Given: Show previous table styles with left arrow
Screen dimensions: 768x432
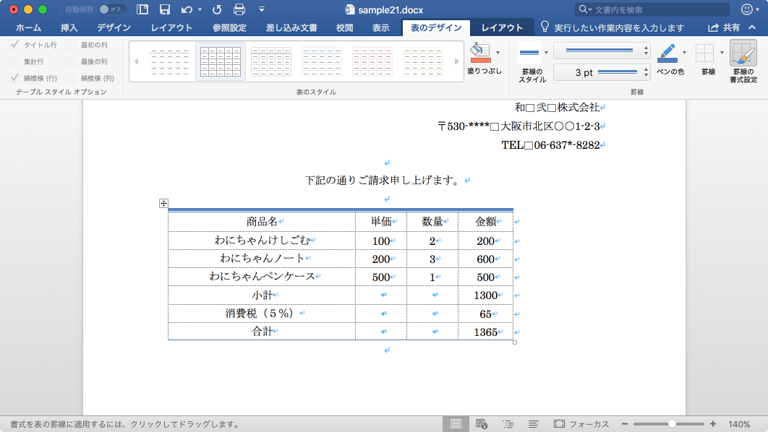Looking at the screenshot, I should (x=136, y=61).
